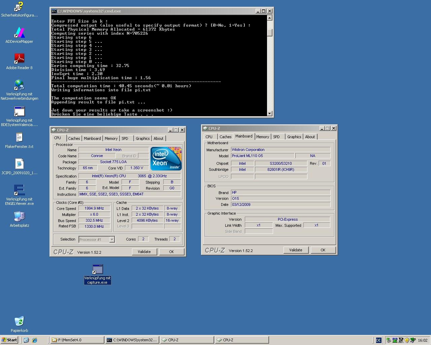Click Bus Speed value 332.5 MHz
This screenshot has width=431, height=345.
point(94,220)
